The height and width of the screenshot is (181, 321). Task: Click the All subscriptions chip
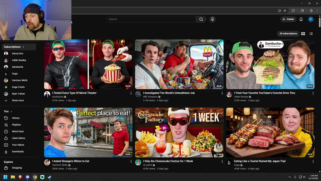click(x=288, y=34)
